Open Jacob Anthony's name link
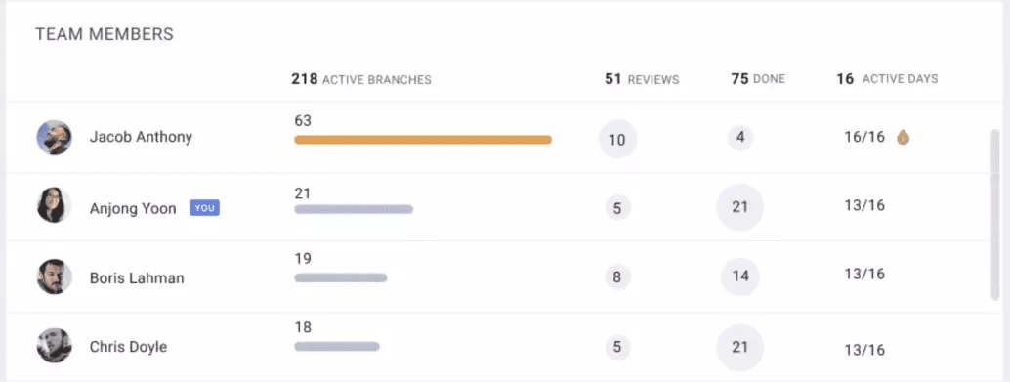Screen dimensions: 1010x382 pyautogui.click(x=141, y=137)
